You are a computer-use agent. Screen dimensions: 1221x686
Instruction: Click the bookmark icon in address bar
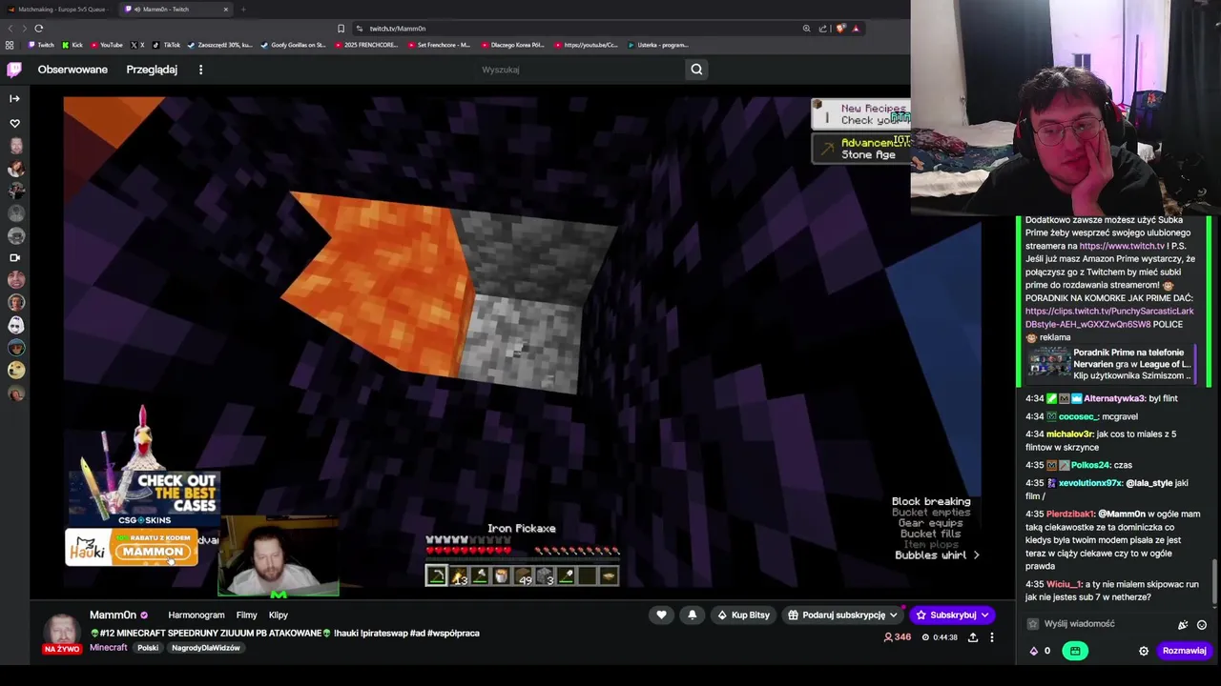point(341,29)
